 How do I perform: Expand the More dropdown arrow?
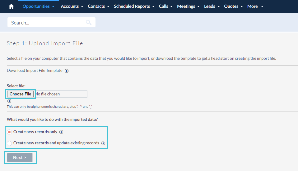click(262, 7)
